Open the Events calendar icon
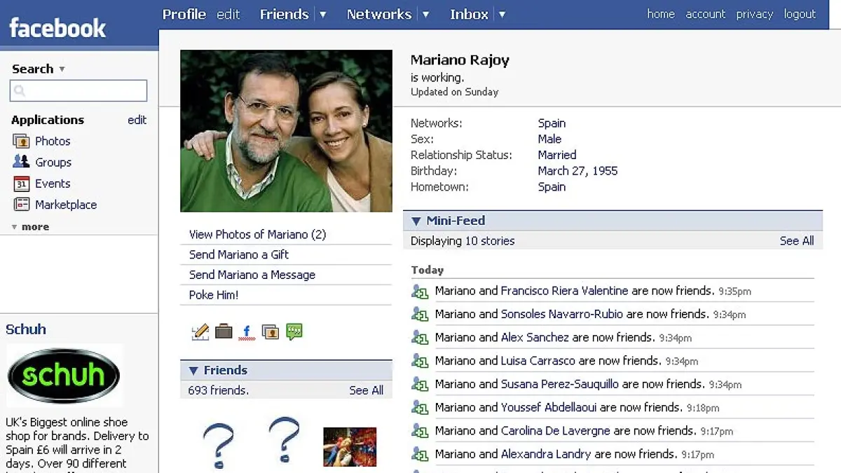Screen dimensions: 841x473 (x=21, y=184)
